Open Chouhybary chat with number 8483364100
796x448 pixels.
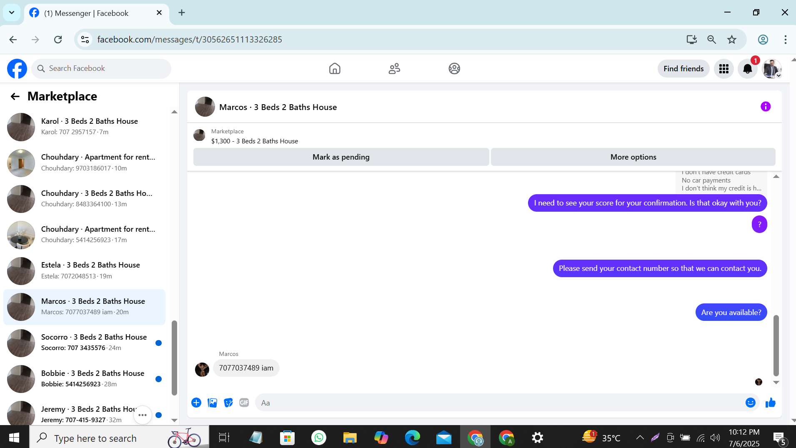pos(84,199)
